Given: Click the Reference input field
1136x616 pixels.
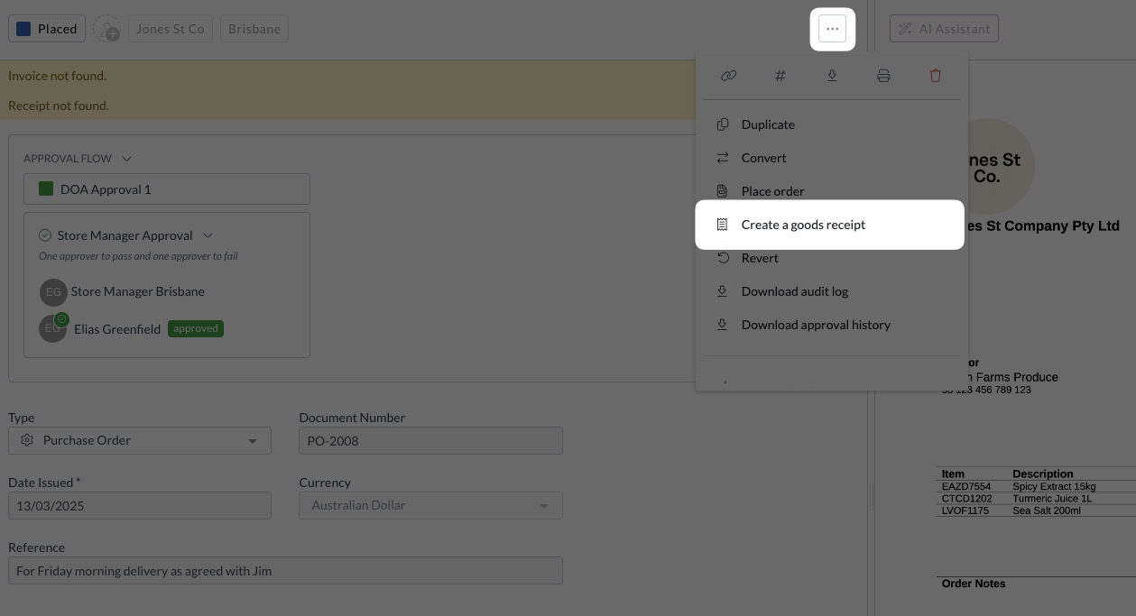Looking at the screenshot, I should (285, 570).
